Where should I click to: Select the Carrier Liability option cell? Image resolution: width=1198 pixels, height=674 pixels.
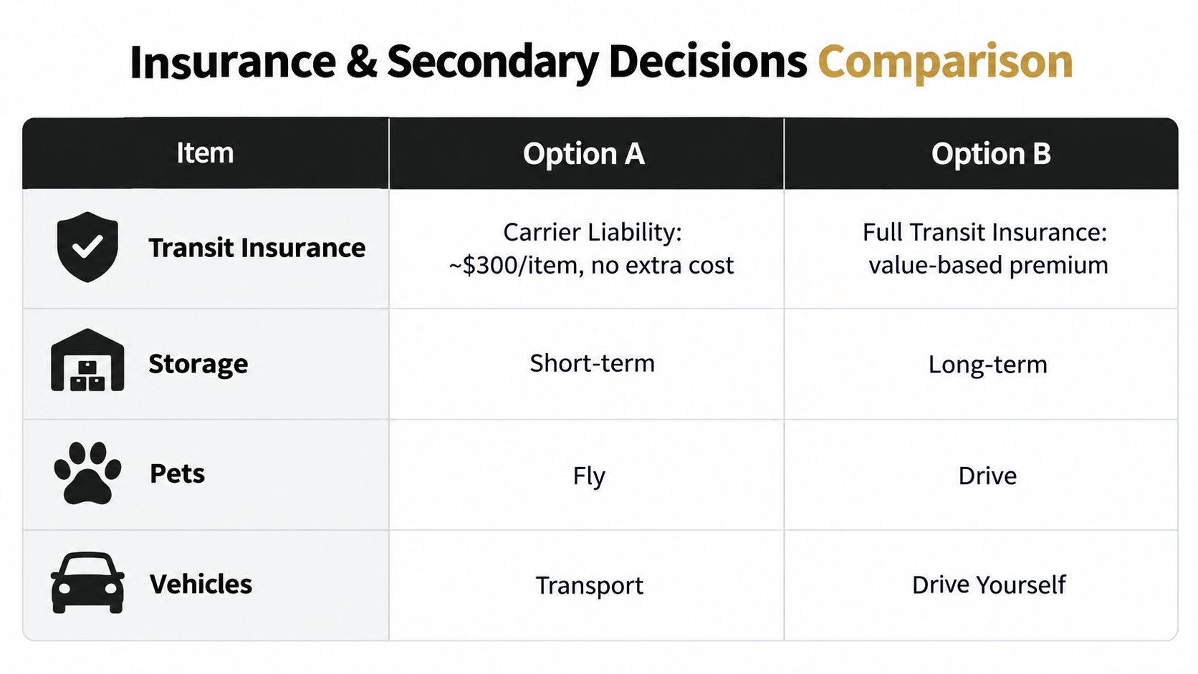click(x=586, y=249)
